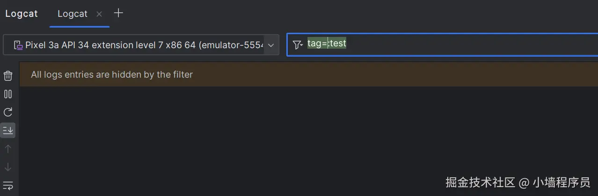Toggle Soft-Wrap in the side toolbar

[8, 185]
